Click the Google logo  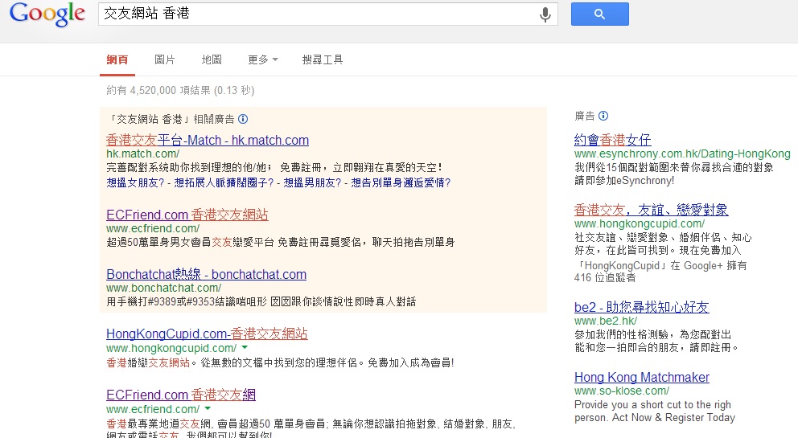pyautogui.click(x=47, y=14)
